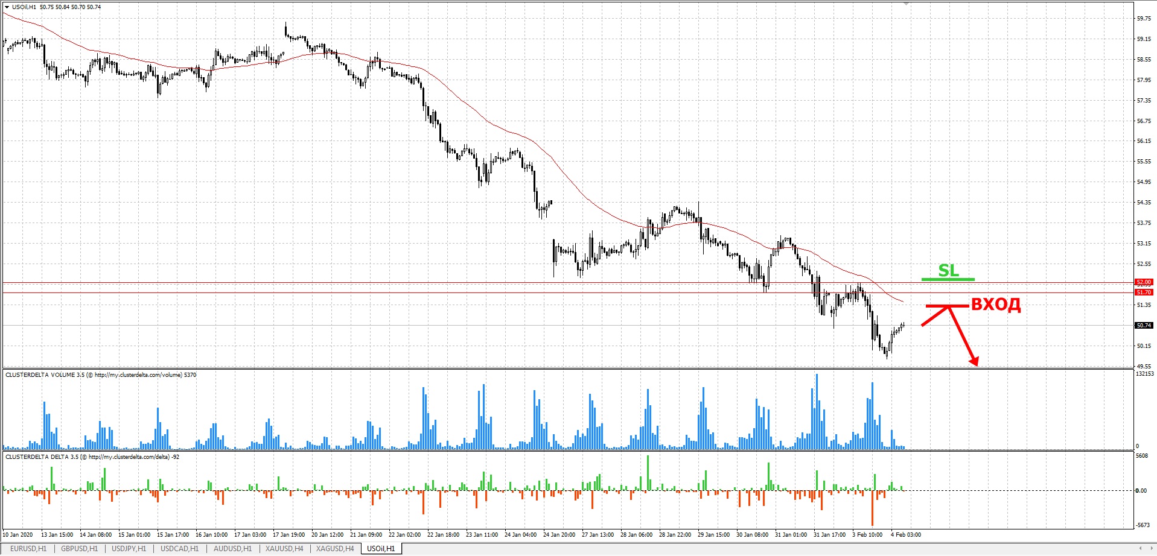Open the USDJPY,H1 chart tab
This screenshot has width=1157, height=556.
(129, 549)
